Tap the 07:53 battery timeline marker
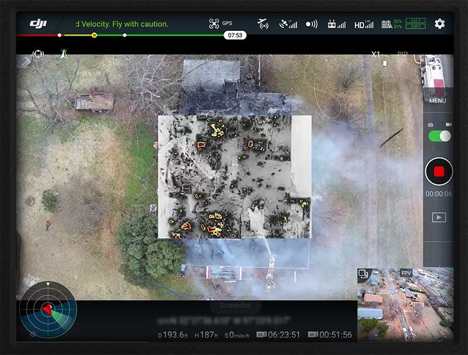 (235, 35)
